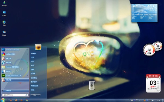Expand the Adobe Photoshop CS5 jump list arrow
Screen dimensions: 164x102
click(x=28, y=50)
